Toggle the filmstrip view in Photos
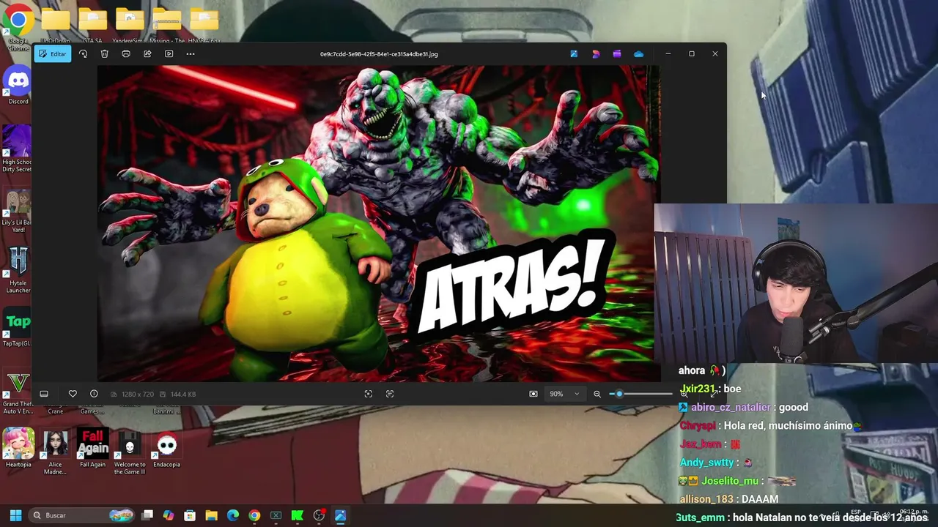This screenshot has width=938, height=527. pos(44,394)
